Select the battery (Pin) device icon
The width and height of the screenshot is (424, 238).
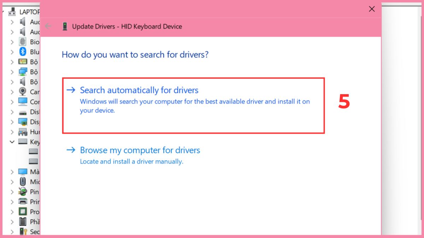point(22,191)
